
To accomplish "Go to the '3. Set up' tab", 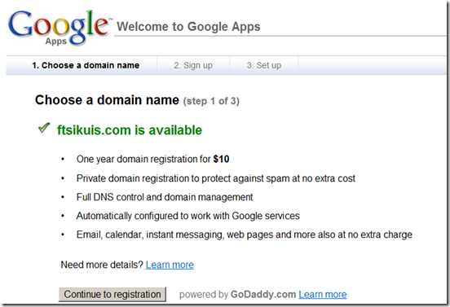I will (264, 65).
